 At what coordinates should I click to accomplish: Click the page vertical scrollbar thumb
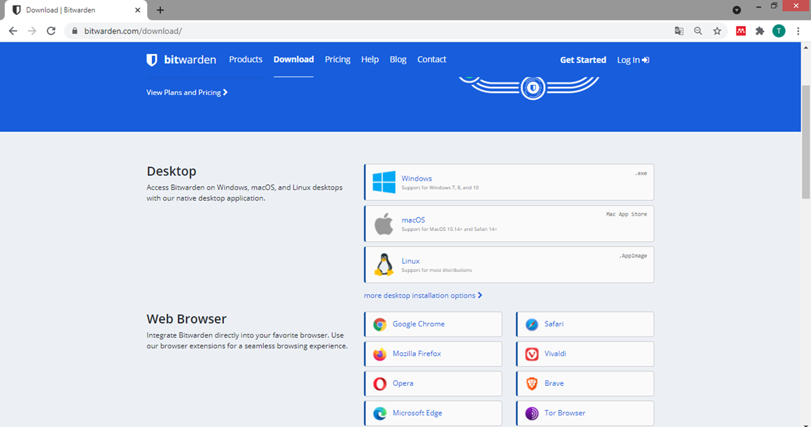(x=806, y=142)
